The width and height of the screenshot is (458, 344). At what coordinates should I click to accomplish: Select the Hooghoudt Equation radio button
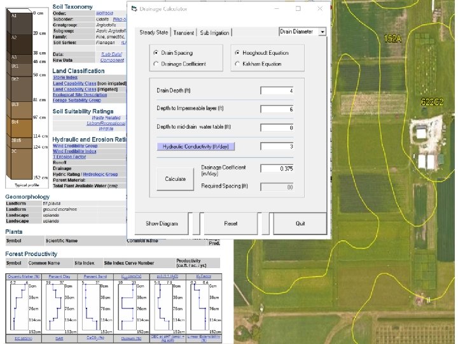pyautogui.click(x=237, y=53)
